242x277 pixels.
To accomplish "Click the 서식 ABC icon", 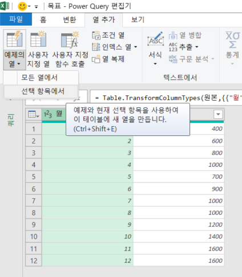I will 156,39.
